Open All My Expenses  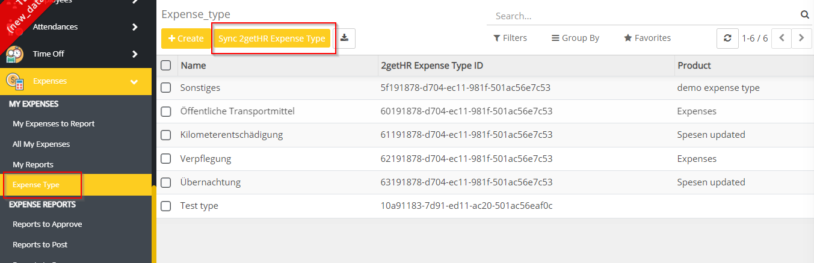[41, 144]
